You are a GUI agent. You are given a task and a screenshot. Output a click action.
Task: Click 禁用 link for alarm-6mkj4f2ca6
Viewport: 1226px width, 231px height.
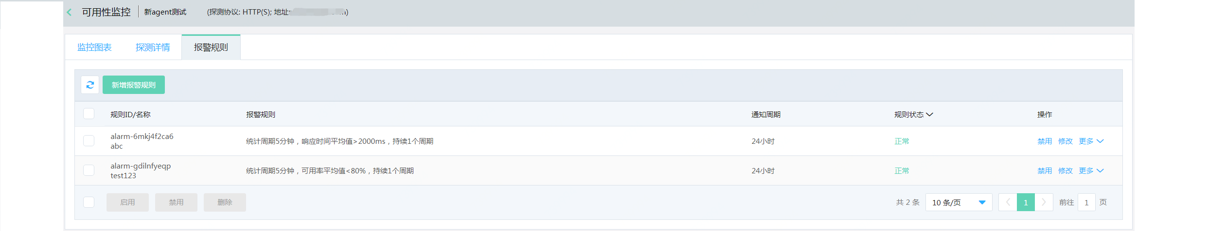tap(1044, 141)
